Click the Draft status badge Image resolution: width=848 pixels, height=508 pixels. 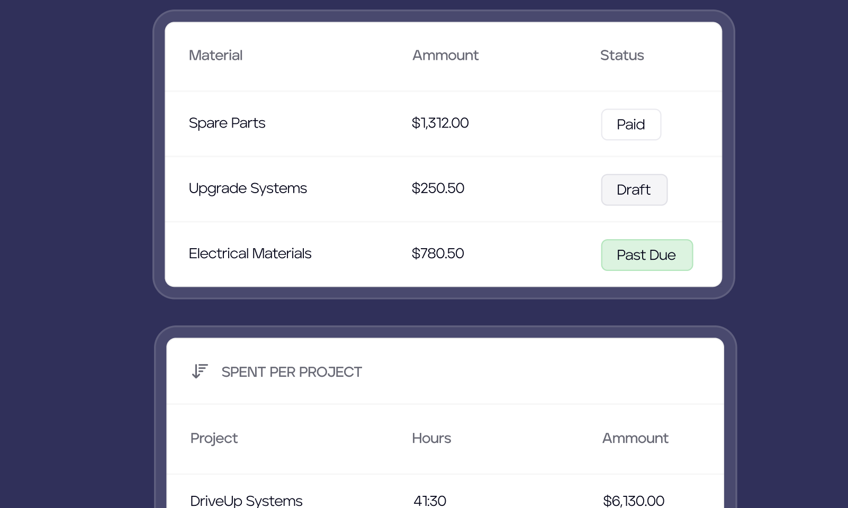click(634, 189)
